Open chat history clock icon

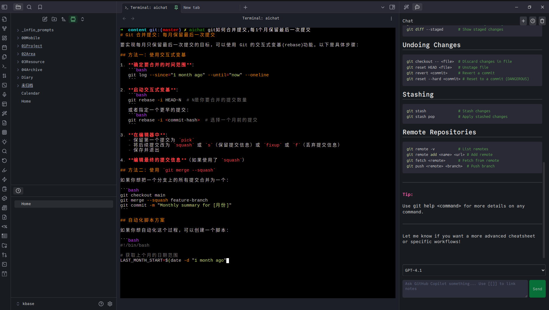532,21
